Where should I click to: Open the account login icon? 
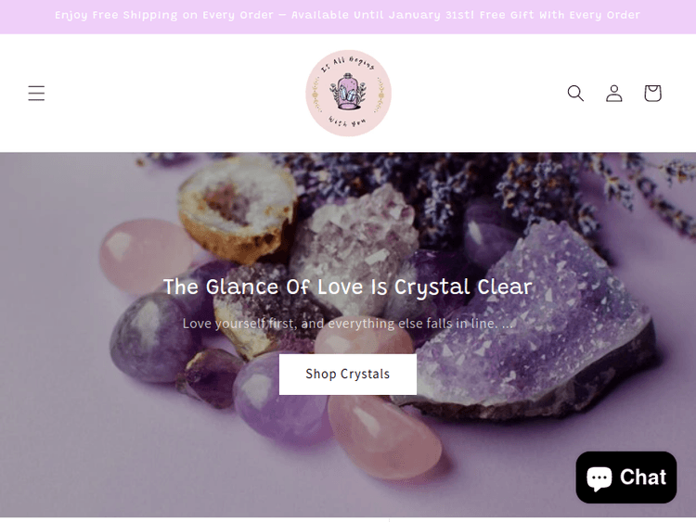pyautogui.click(x=614, y=93)
